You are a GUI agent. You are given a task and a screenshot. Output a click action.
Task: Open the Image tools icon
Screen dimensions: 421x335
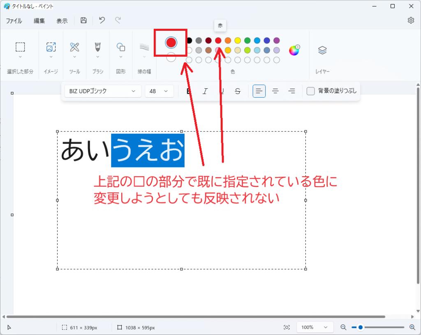(51, 47)
